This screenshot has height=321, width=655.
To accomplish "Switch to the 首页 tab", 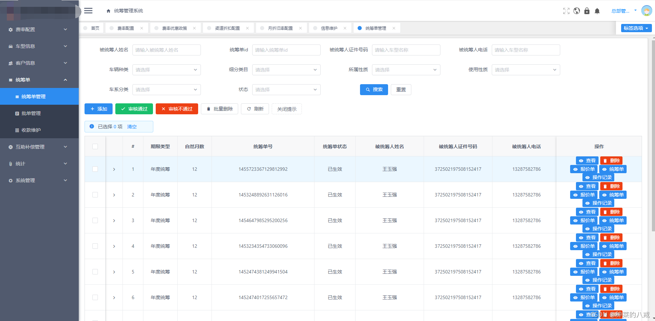I will click(x=92, y=28).
